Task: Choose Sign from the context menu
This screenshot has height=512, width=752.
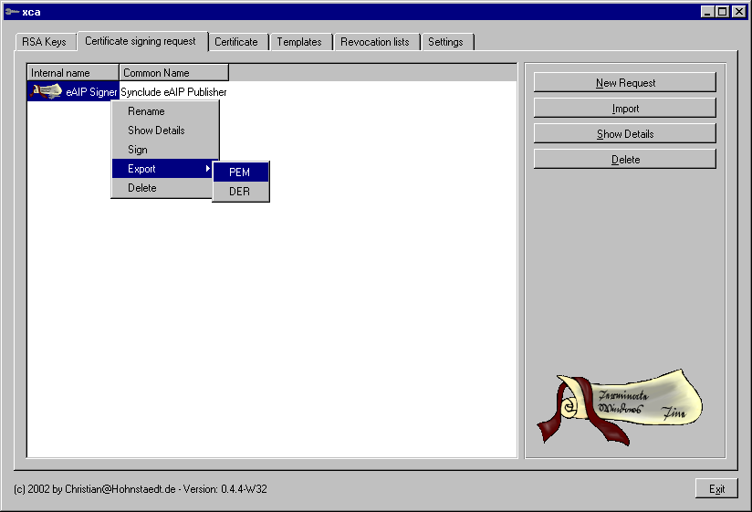Action: [138, 150]
